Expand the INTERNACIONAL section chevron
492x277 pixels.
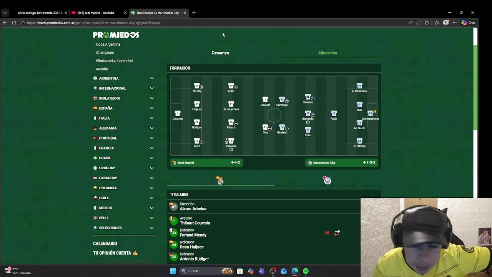(x=151, y=88)
